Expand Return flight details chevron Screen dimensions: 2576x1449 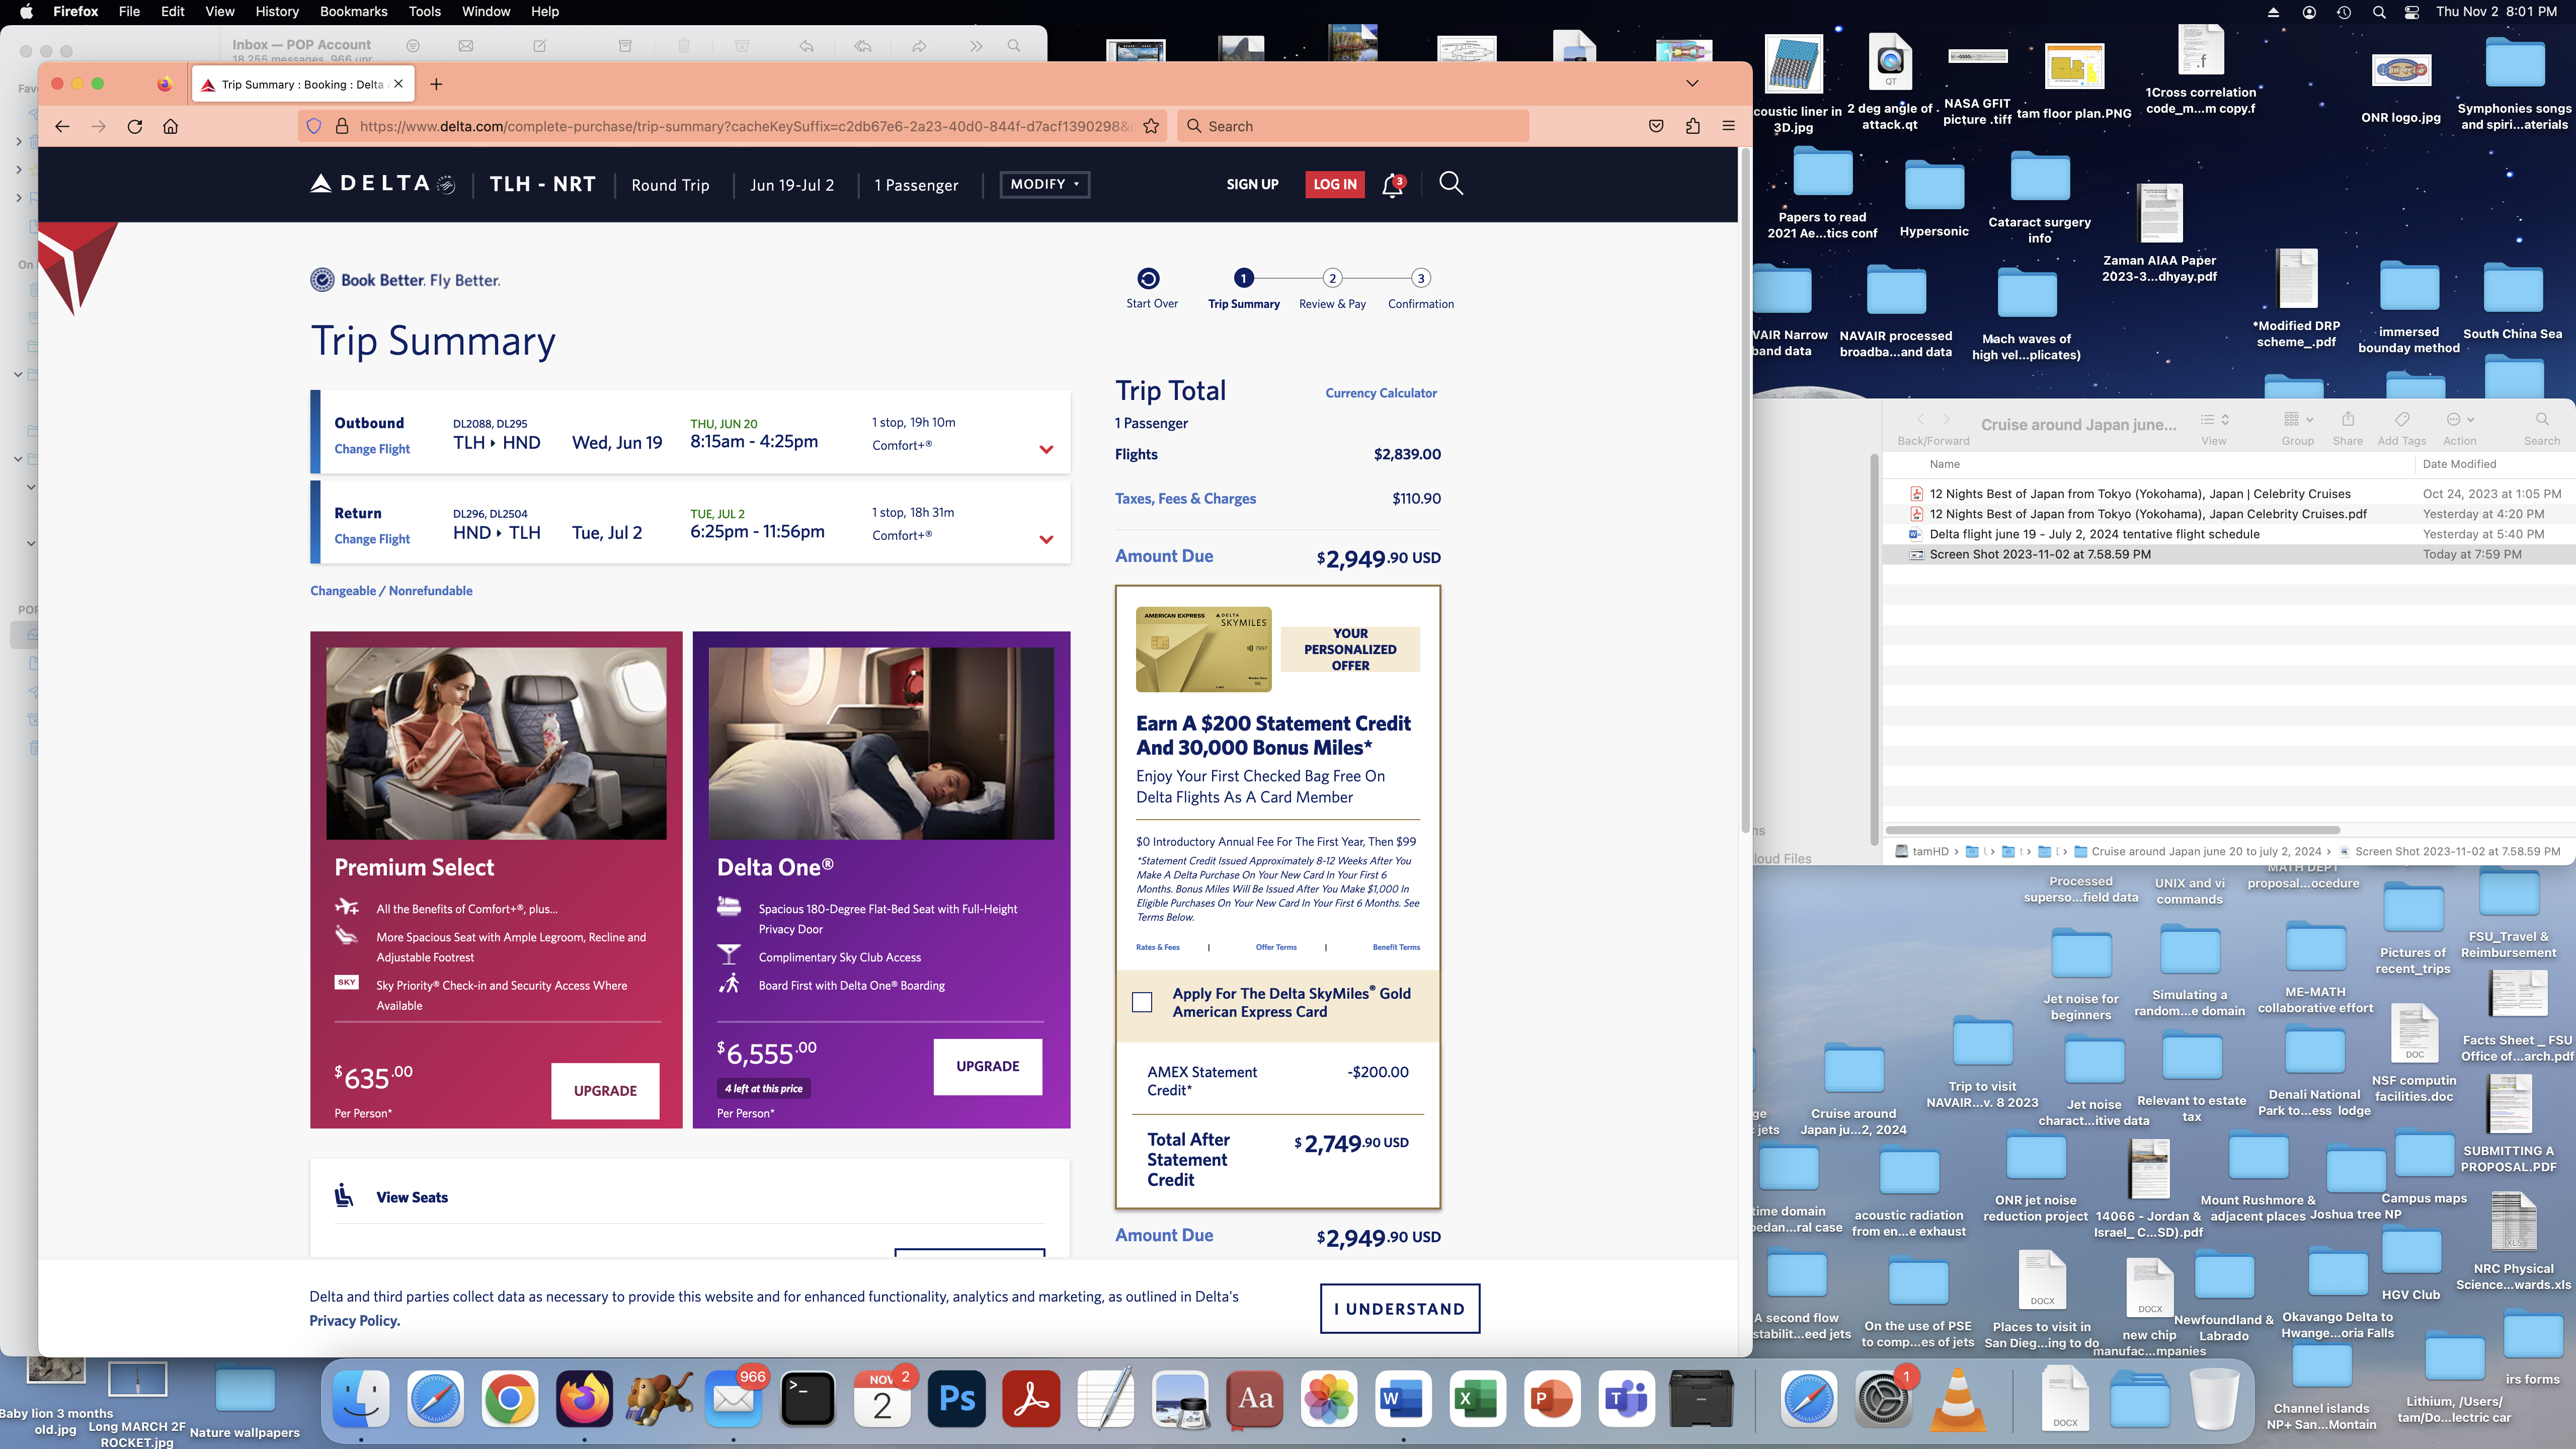[x=1046, y=539]
